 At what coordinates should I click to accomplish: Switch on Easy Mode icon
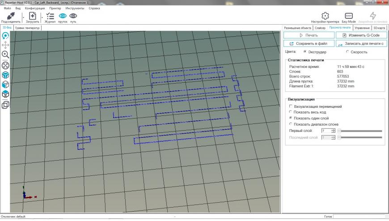point(348,16)
